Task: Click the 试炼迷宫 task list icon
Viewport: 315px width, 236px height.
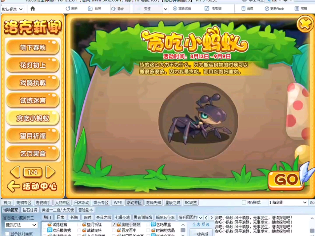Action: [x=50, y=224]
